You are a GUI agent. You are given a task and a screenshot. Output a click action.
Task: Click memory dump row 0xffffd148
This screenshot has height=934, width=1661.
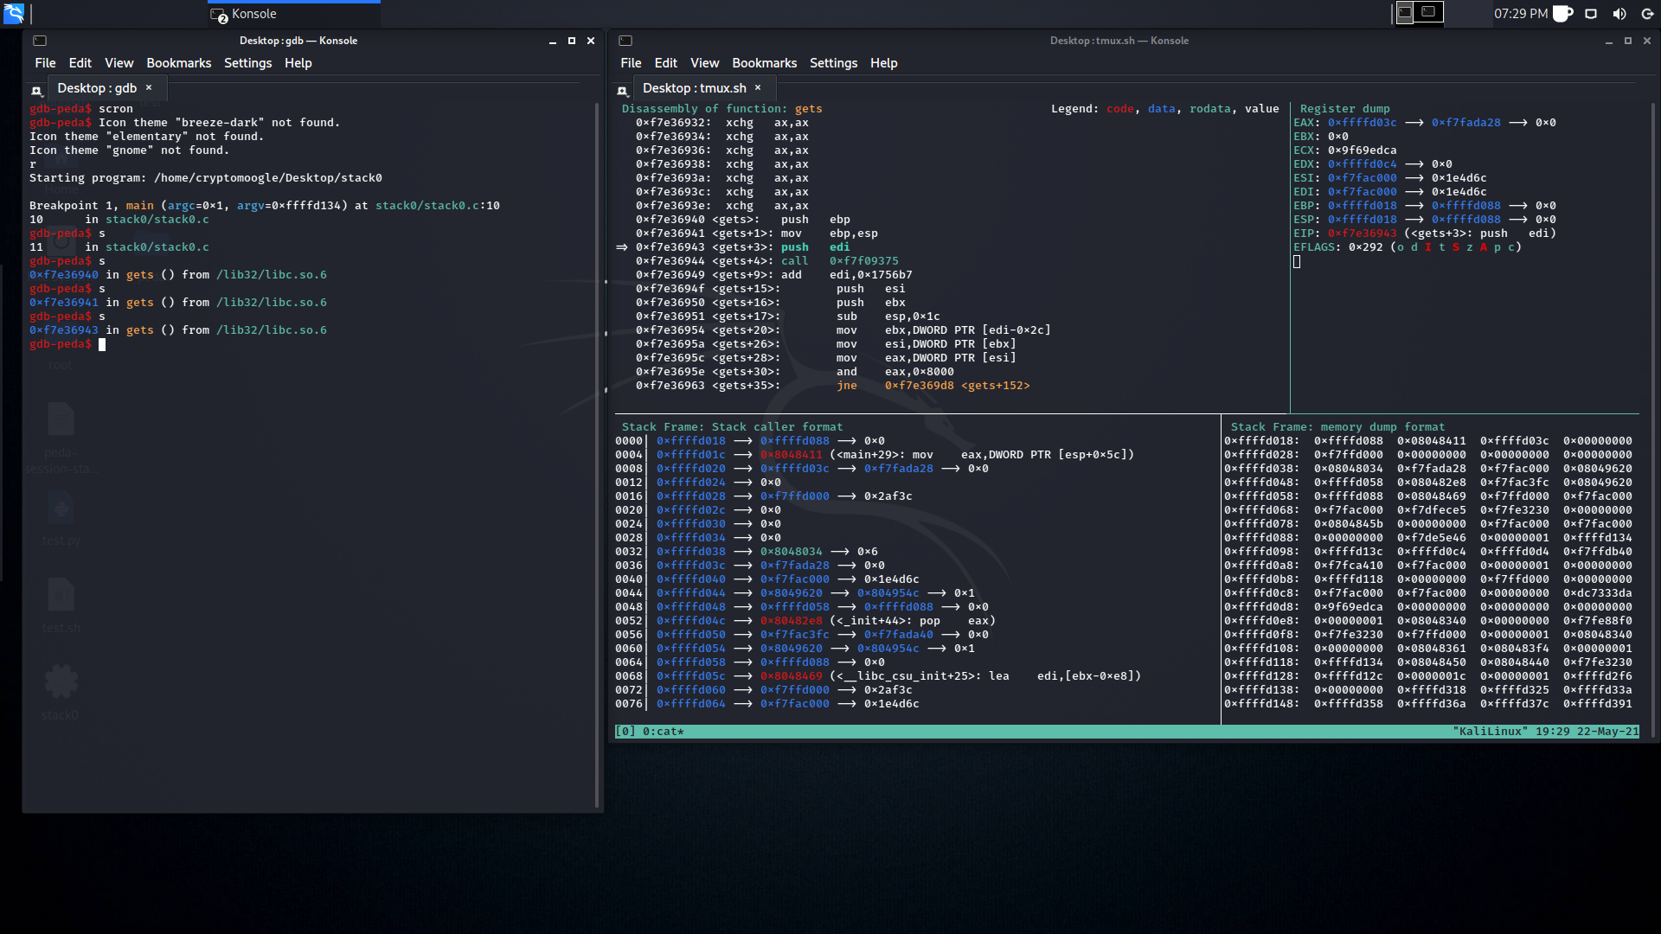pyautogui.click(x=1427, y=704)
